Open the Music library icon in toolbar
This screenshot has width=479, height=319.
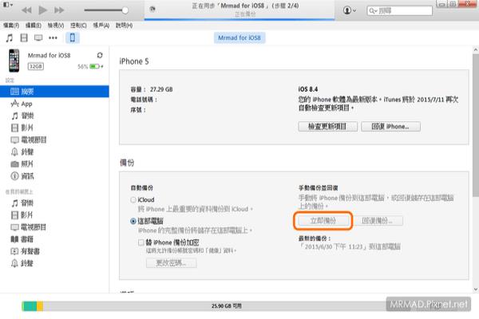pyautogui.click(x=9, y=37)
